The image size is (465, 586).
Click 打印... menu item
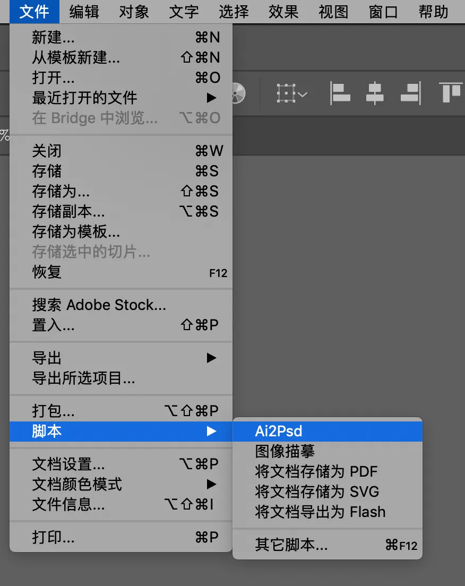pyautogui.click(x=121, y=537)
